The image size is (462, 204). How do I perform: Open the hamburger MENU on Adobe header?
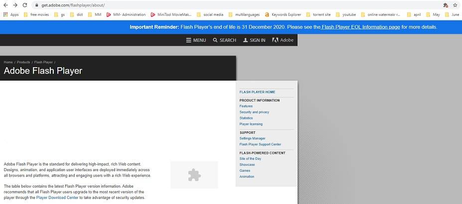click(x=196, y=40)
